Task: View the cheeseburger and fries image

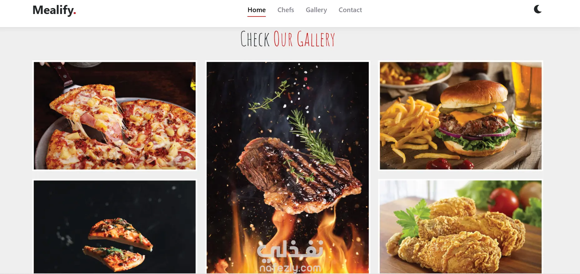Action: (461, 116)
